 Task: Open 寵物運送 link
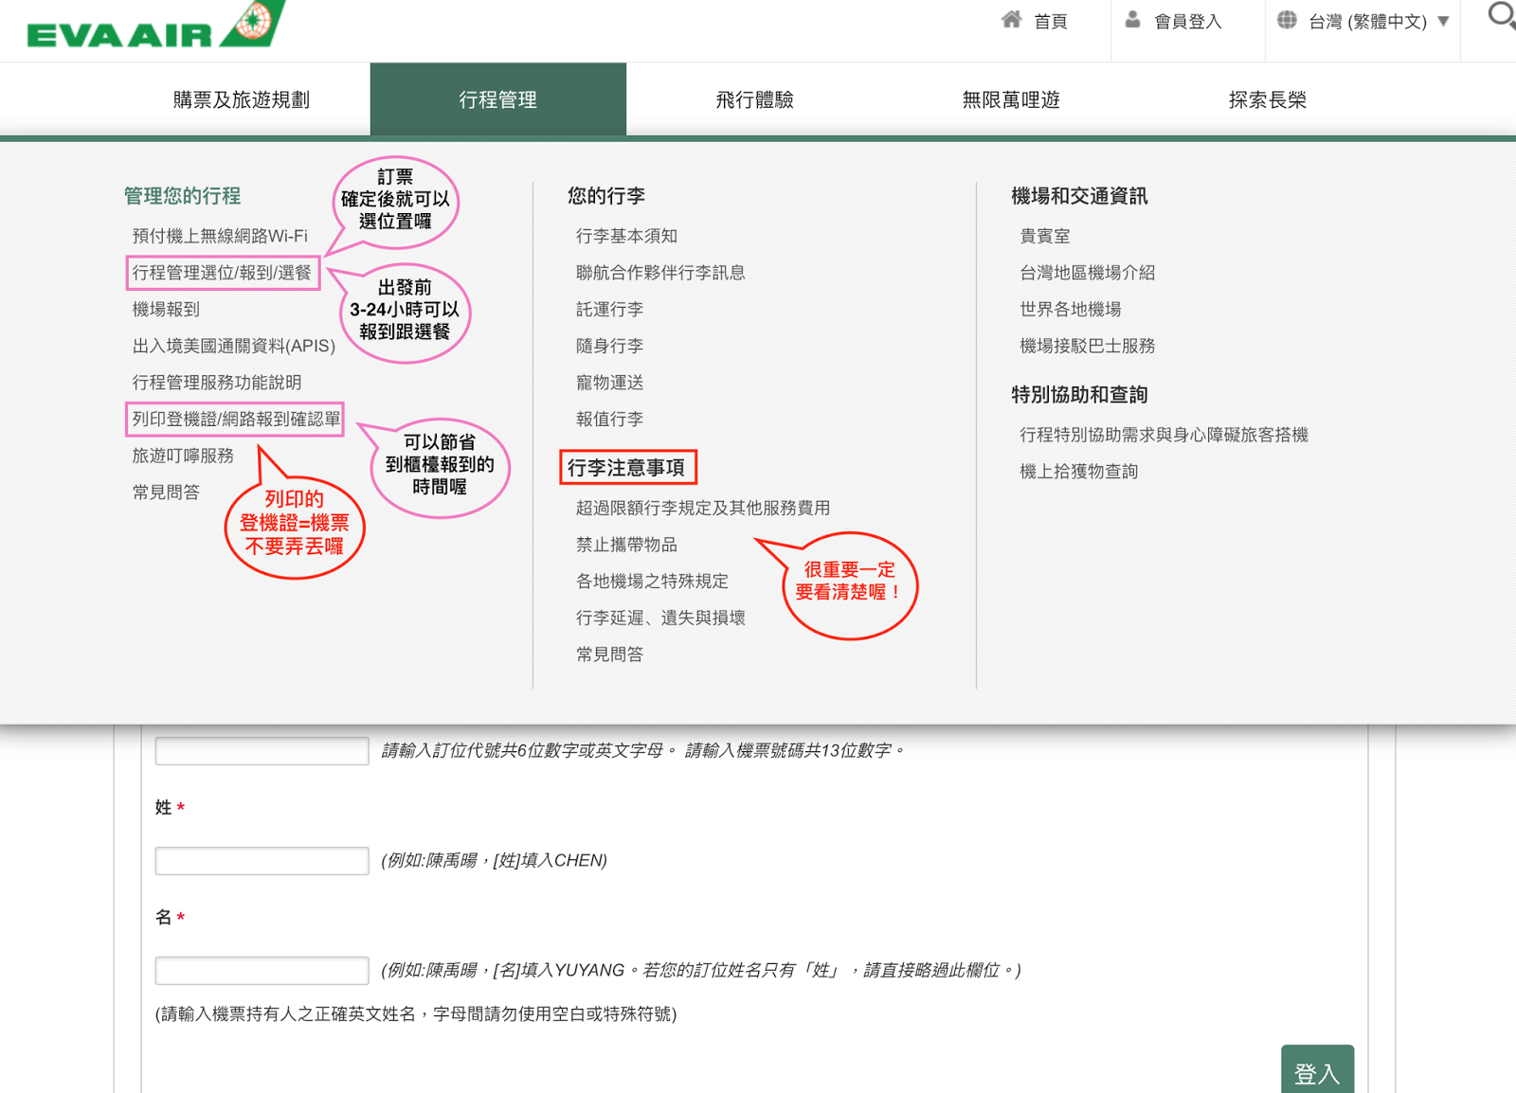pos(609,383)
